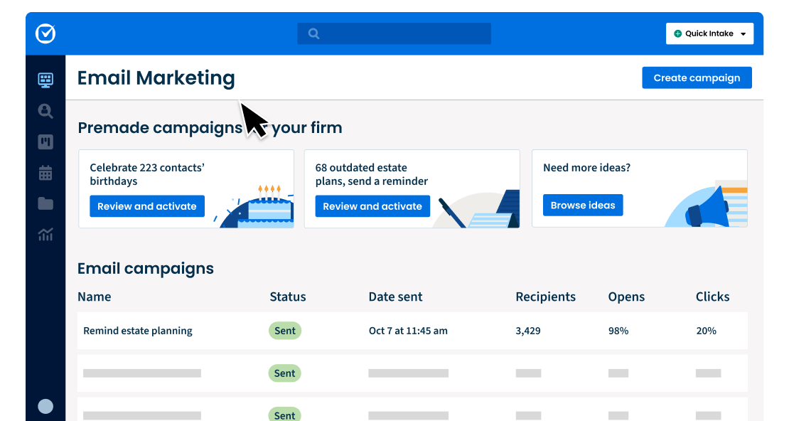Open the kanban board icon in sidebar
This screenshot has height=421, width=789.
45,142
